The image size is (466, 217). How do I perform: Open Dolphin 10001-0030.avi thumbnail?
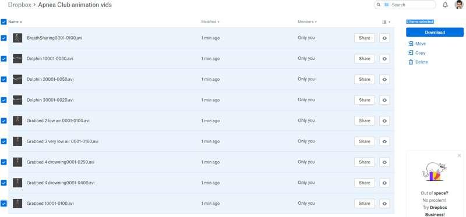click(x=17, y=59)
